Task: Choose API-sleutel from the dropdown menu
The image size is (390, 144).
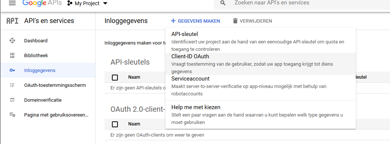Action: [x=260, y=42]
